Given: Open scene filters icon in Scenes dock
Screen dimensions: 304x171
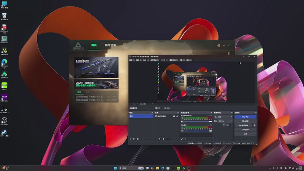Looking at the screenshot, I should click(138, 139).
